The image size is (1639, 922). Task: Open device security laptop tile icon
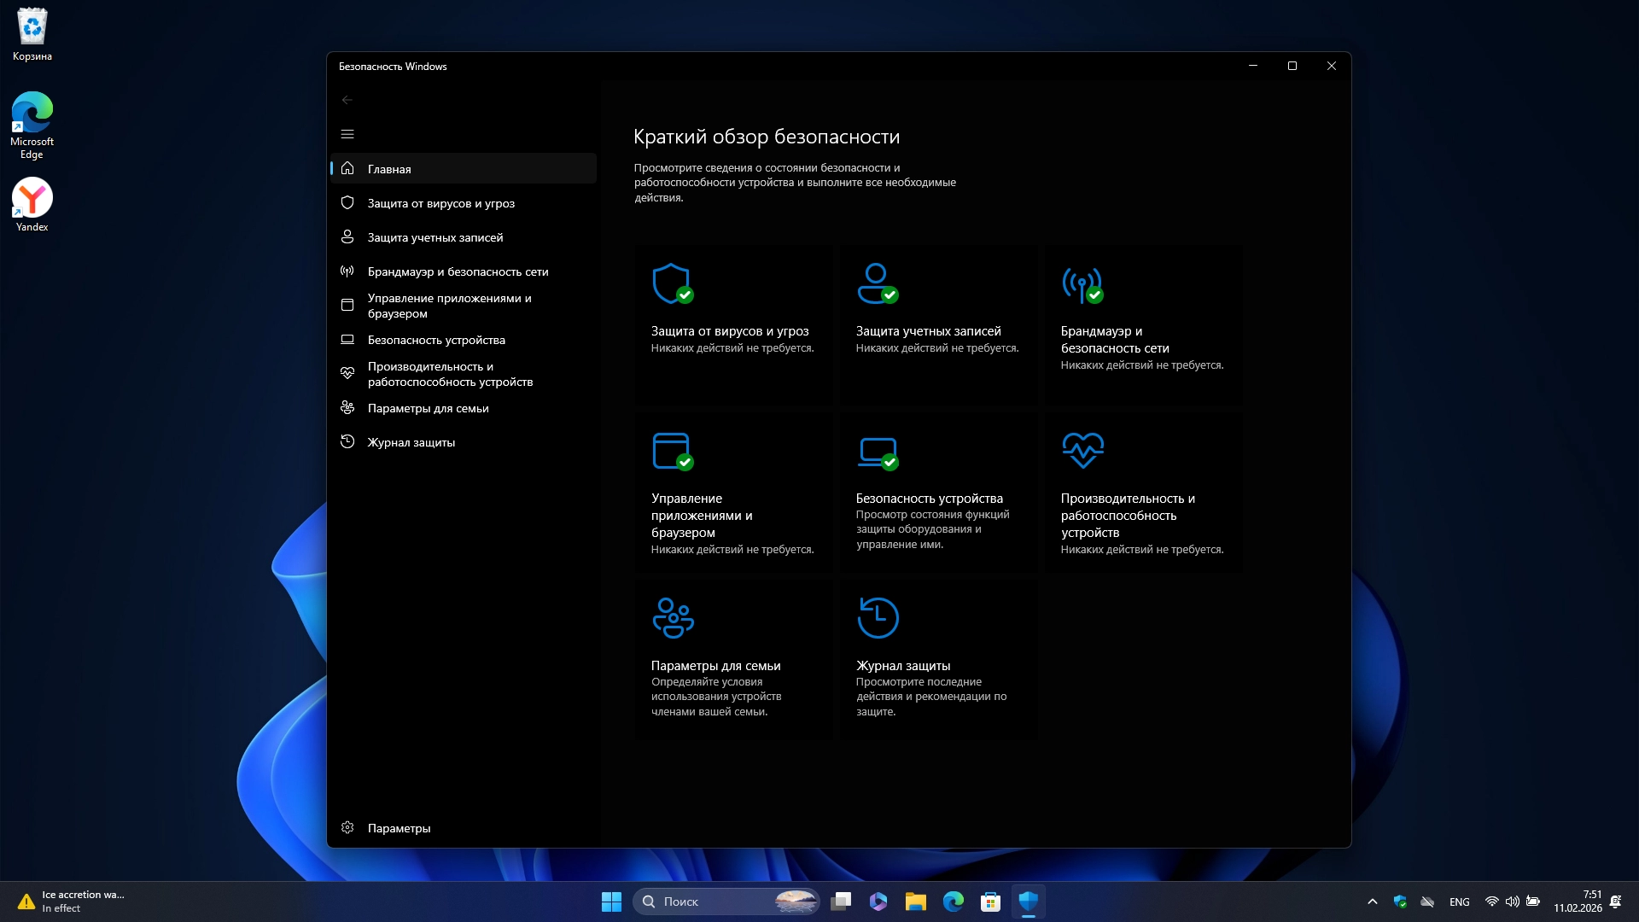coord(877,451)
